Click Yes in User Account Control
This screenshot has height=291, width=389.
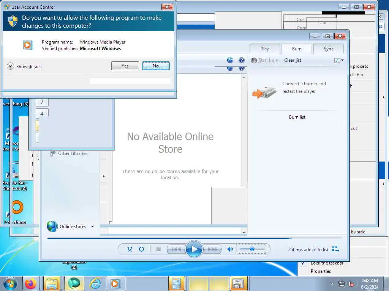tap(125, 66)
